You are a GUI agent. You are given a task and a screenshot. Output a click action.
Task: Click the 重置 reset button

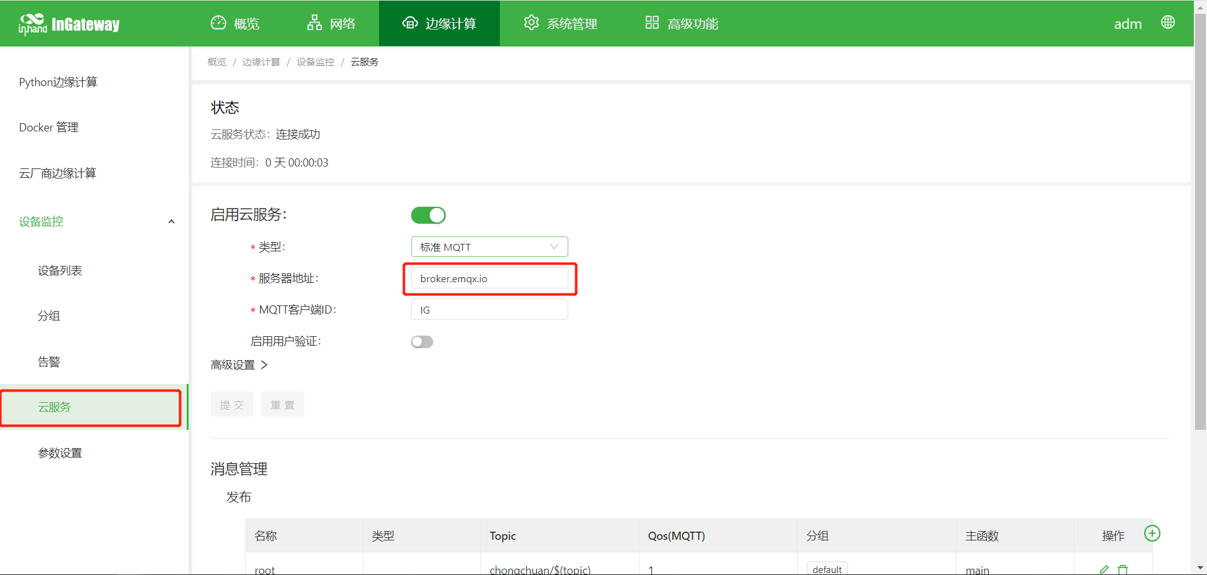282,405
